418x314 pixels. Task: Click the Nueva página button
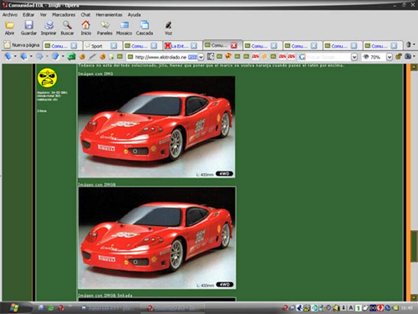click(21, 45)
